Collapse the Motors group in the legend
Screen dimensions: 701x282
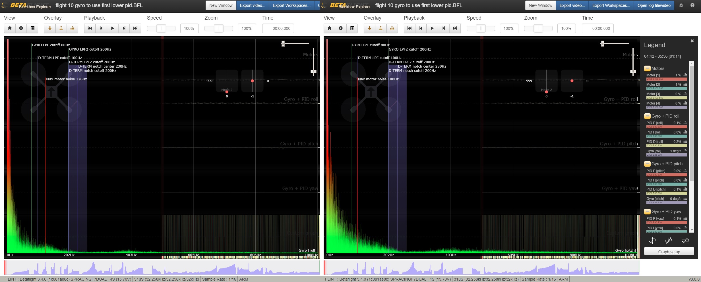(x=647, y=68)
